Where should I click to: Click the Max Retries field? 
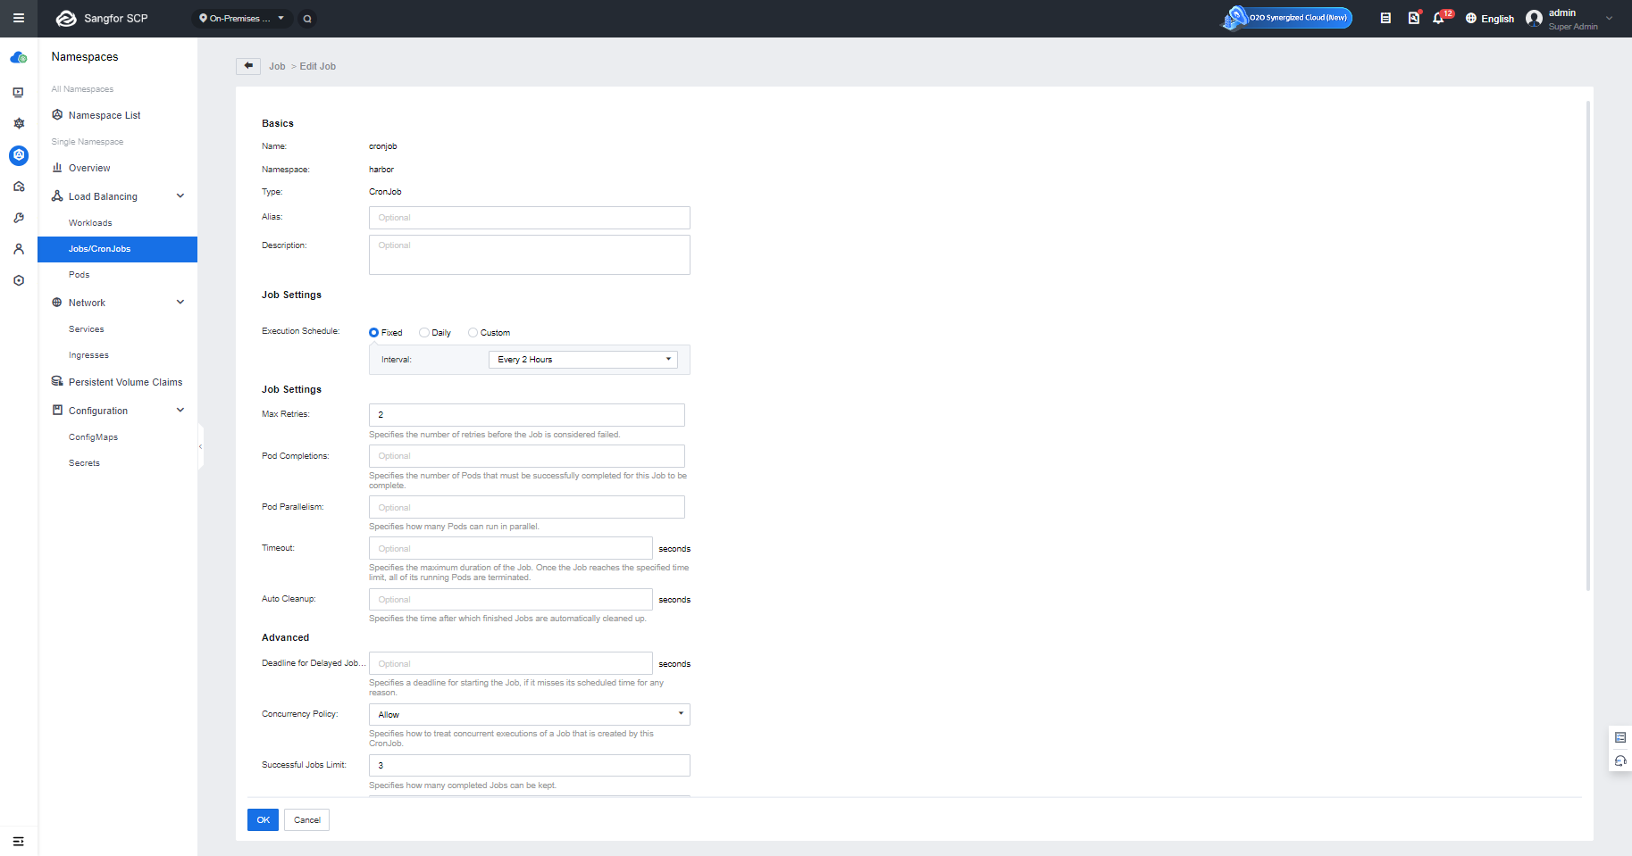coord(527,415)
